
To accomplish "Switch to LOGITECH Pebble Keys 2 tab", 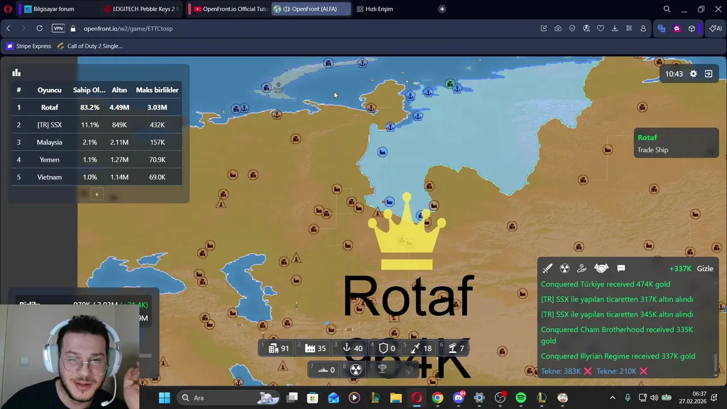I will [x=142, y=9].
